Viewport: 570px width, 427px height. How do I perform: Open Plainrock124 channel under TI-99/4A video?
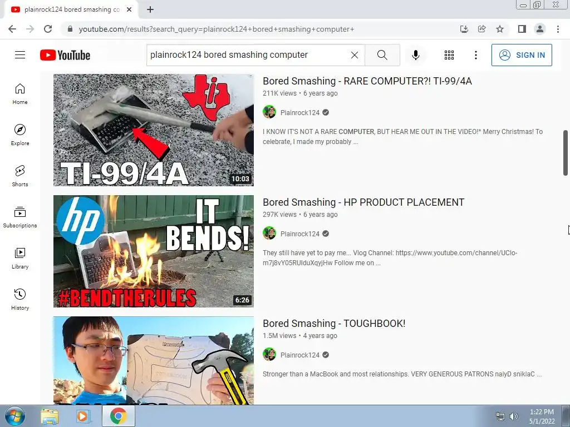(x=300, y=112)
